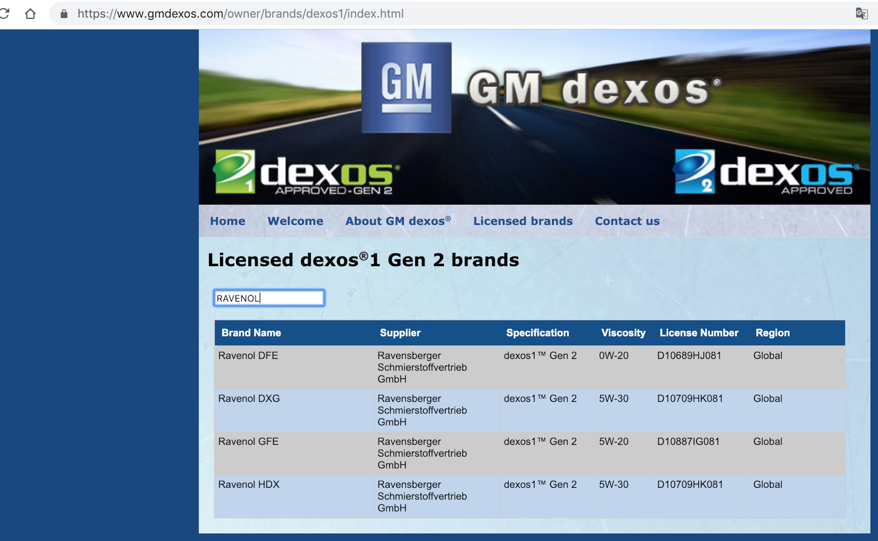Viewport: 878px width, 541px height.
Task: Click the Licensed dexos1 Gen 2 brands heading
Action: click(x=364, y=260)
